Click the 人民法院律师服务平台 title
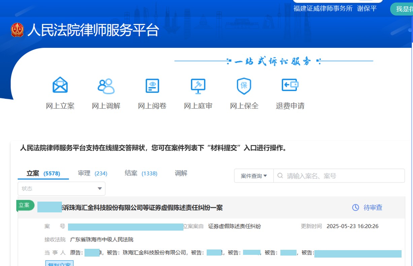 click(93, 30)
